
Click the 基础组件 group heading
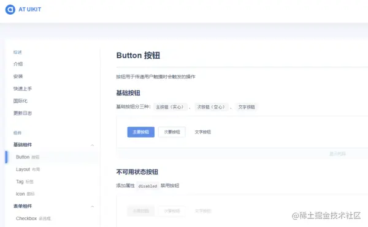coord(23,144)
